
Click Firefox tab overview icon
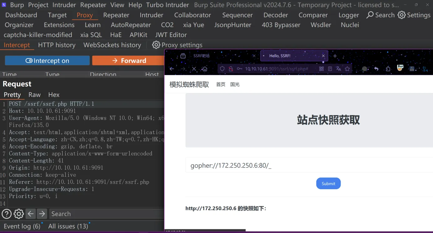tap(183, 56)
